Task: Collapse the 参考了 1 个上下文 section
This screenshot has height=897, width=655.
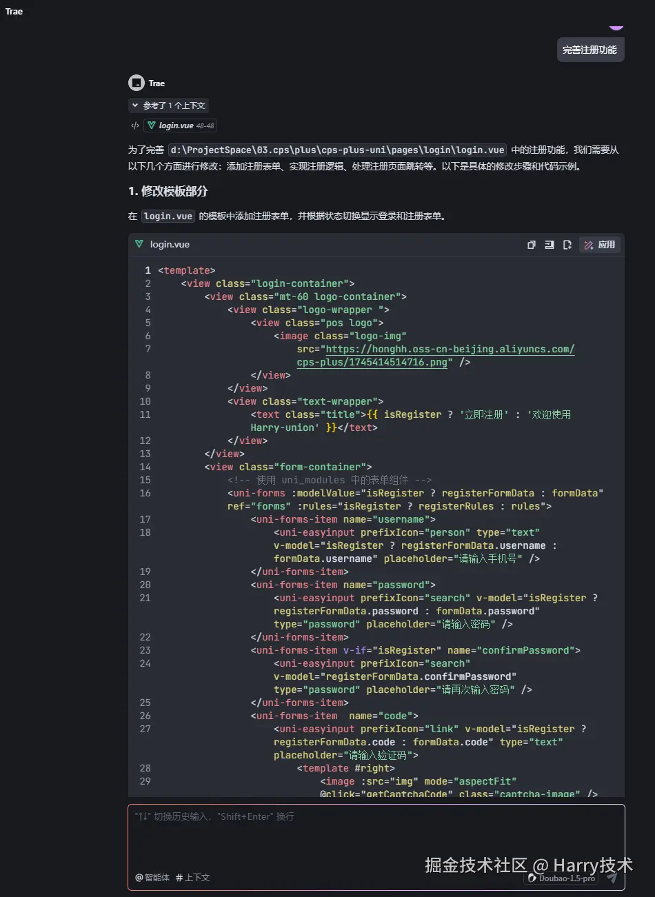Action: 169,105
